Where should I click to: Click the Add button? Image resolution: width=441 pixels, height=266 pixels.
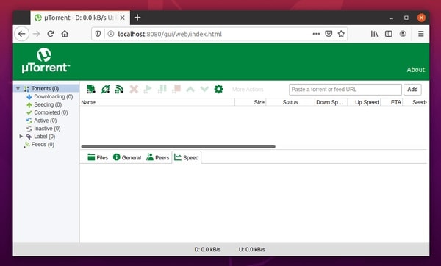pos(412,90)
